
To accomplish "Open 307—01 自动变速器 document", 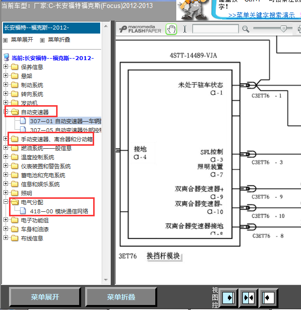I will (x=66, y=121).
